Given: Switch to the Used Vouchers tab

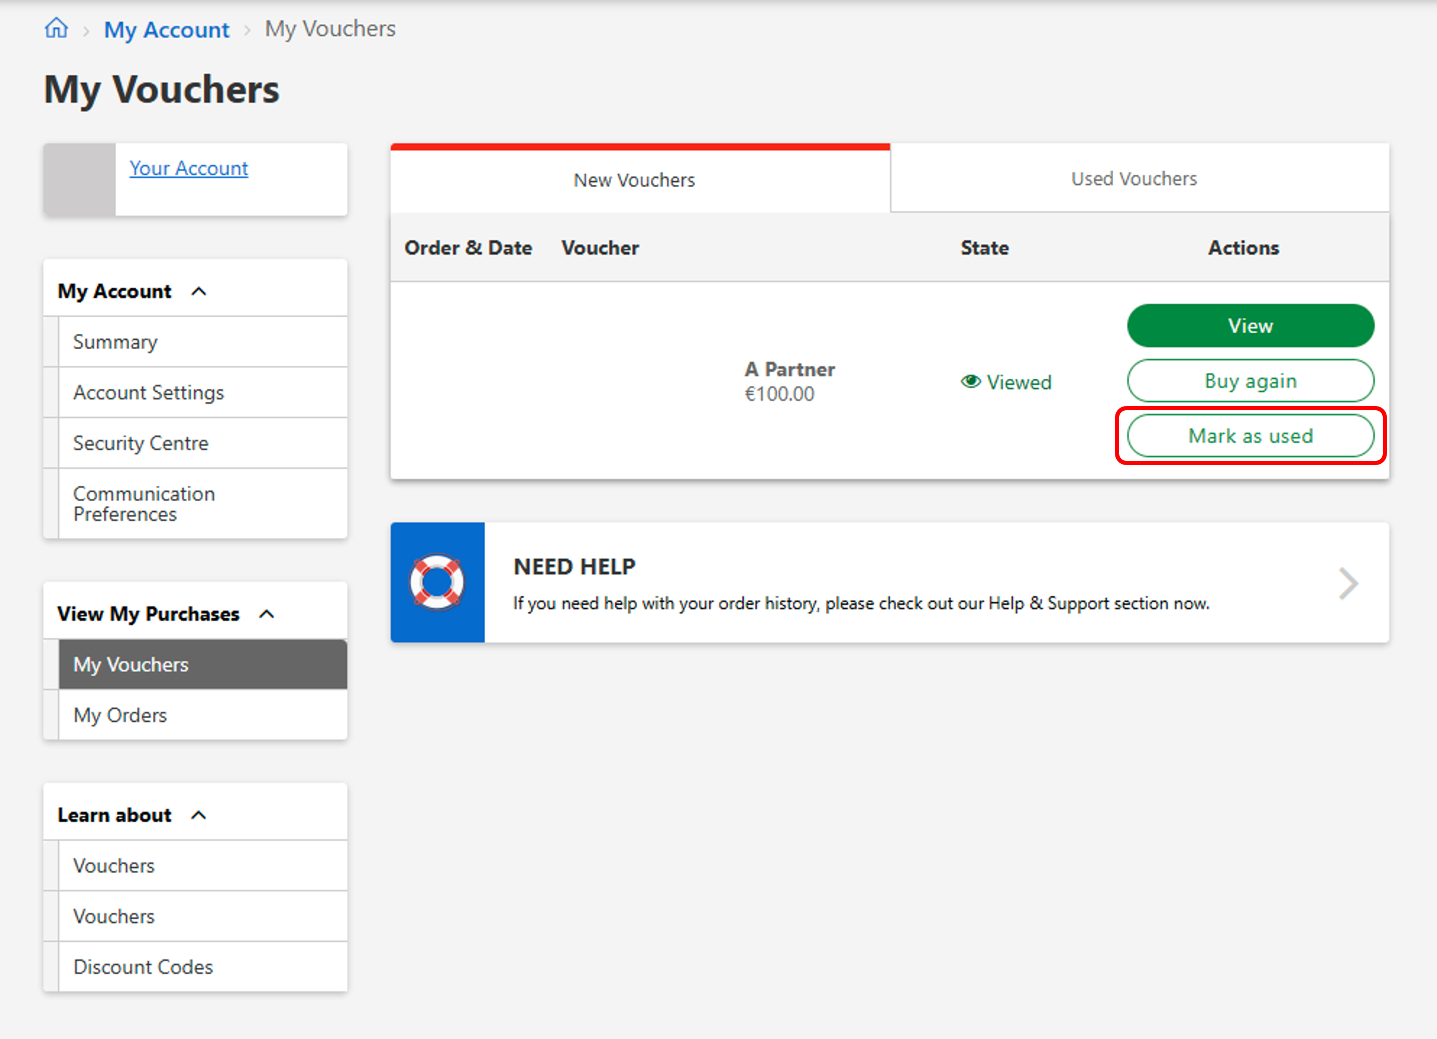Looking at the screenshot, I should pyautogui.click(x=1140, y=179).
